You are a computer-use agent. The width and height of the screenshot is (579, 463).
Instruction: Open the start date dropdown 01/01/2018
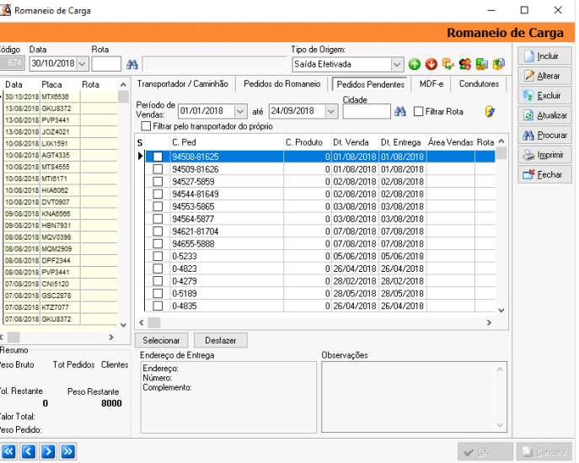240,111
